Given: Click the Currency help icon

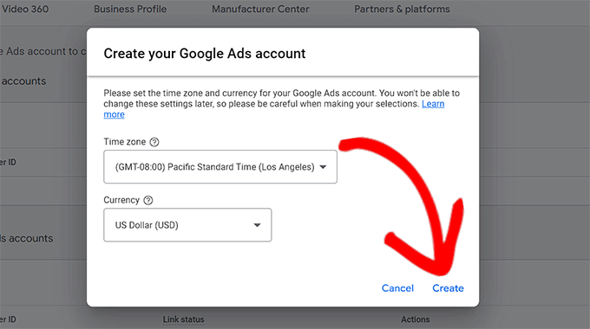Looking at the screenshot, I should 148,200.
